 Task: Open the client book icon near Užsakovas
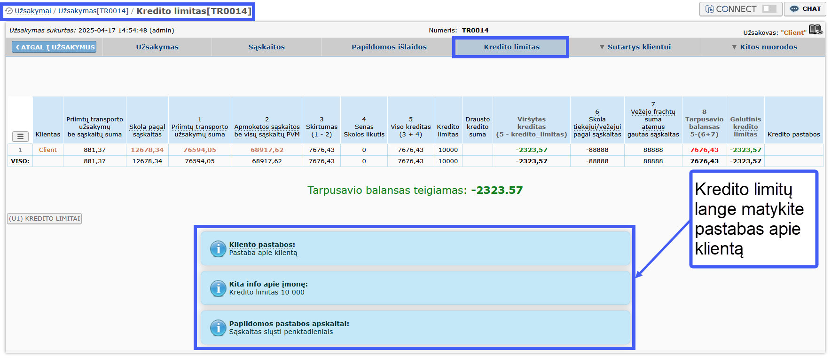click(x=815, y=30)
